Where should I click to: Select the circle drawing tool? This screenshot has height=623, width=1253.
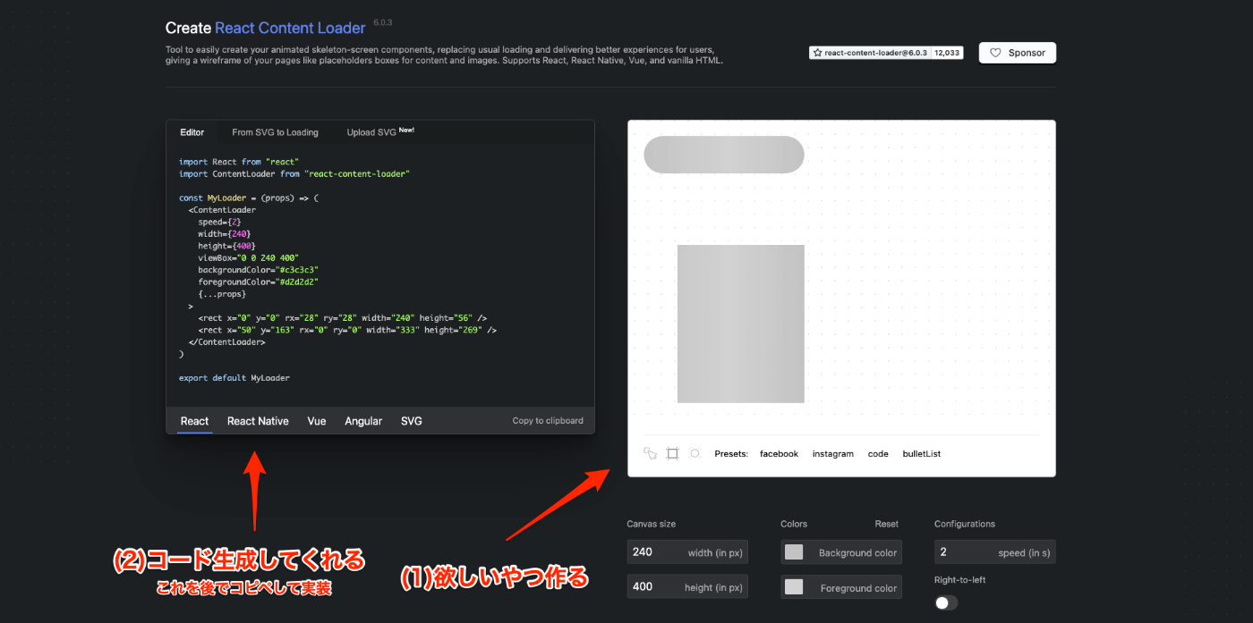pos(695,454)
